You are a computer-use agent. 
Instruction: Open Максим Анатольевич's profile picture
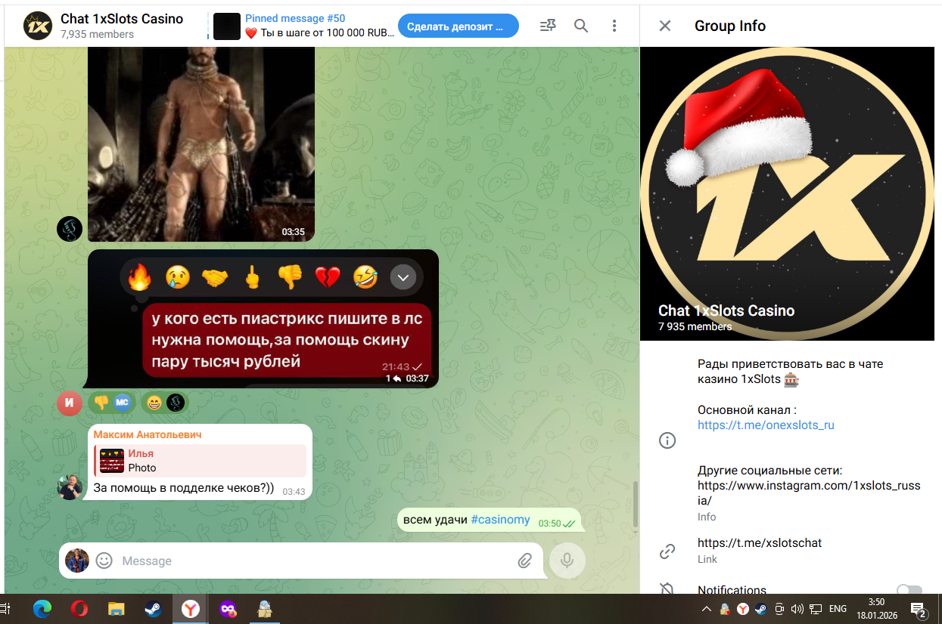coord(70,487)
